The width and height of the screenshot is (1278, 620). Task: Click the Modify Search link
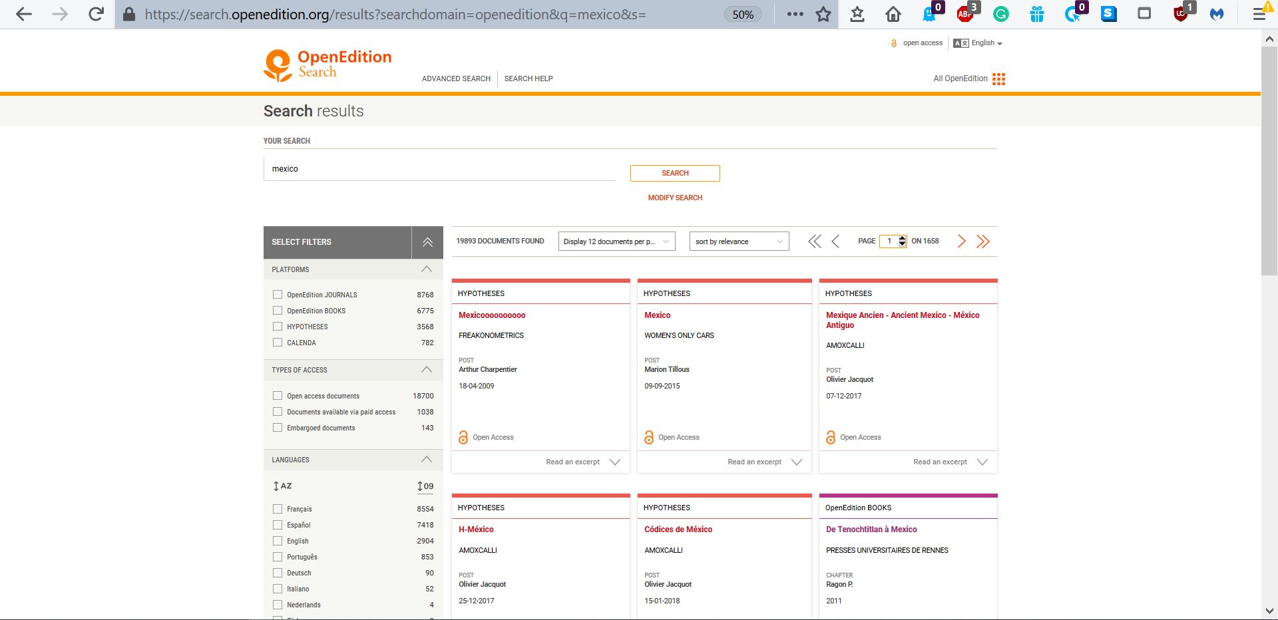click(x=675, y=198)
